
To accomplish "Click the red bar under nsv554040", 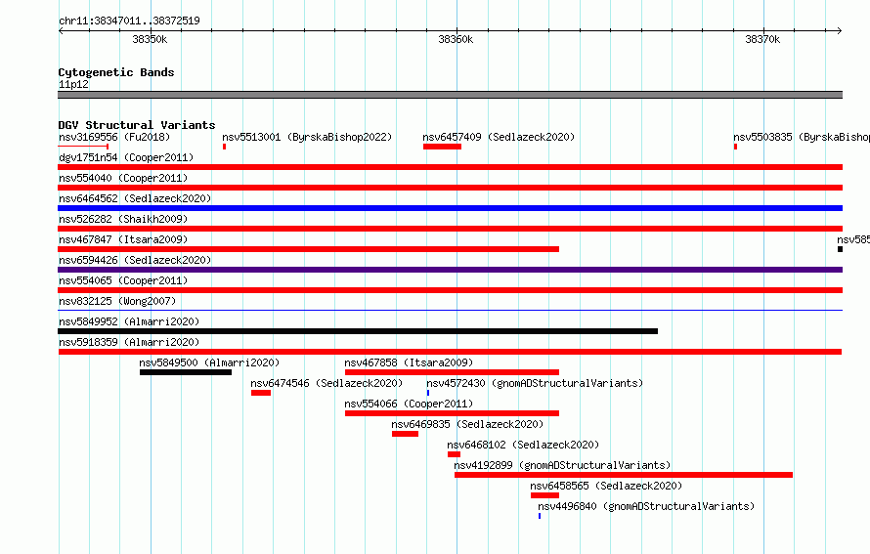I will 450,188.
